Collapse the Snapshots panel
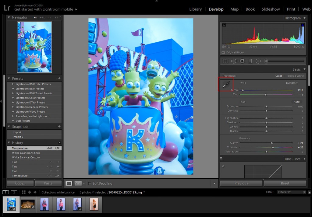Image resolution: width=312 pixels, height=217 pixels. coord(9,127)
